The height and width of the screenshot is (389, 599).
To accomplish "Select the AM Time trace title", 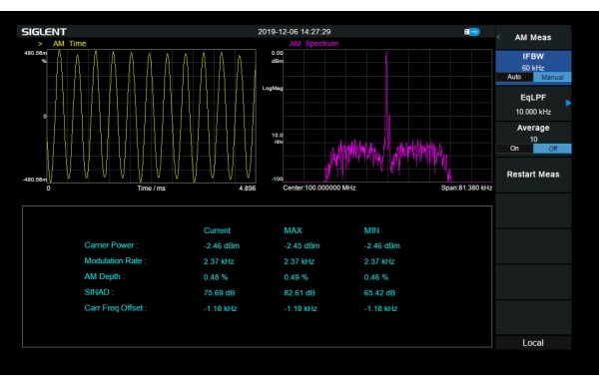I will tap(70, 44).
